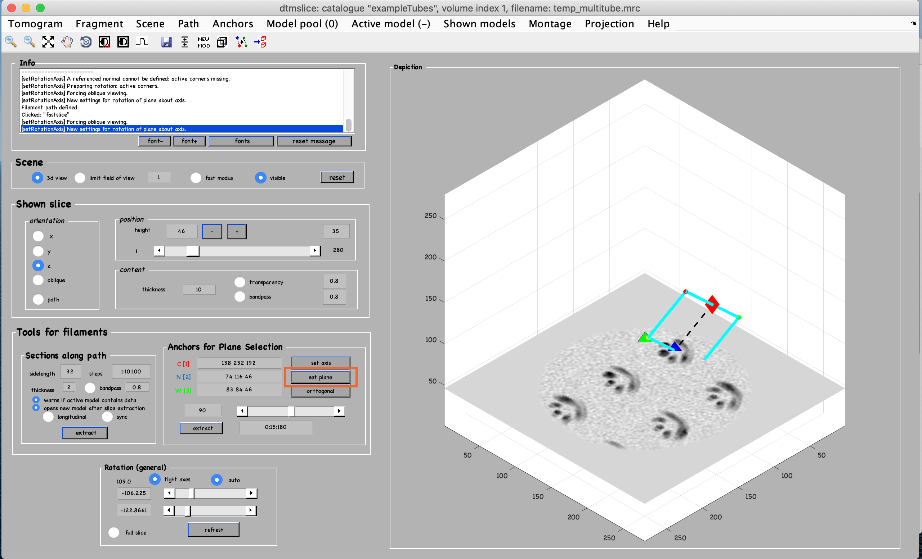Image resolution: width=922 pixels, height=559 pixels.
Task: Click the sidelength input field
Action: [x=70, y=372]
